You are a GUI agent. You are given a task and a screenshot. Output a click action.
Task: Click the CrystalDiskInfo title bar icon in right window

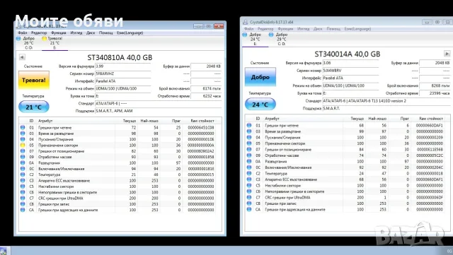pyautogui.click(x=246, y=22)
